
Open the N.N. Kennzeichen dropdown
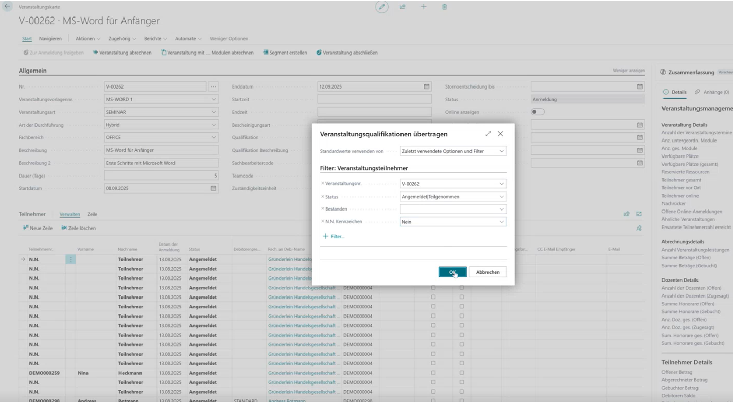[x=501, y=222]
